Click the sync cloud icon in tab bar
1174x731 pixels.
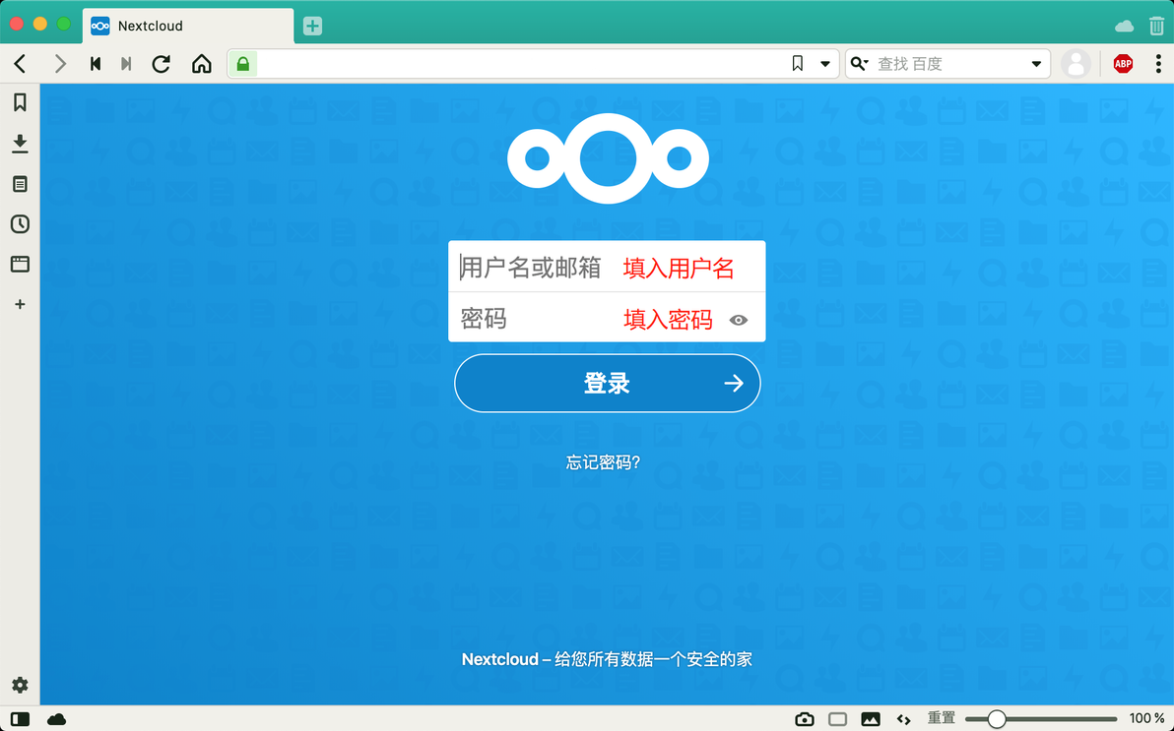[1124, 27]
